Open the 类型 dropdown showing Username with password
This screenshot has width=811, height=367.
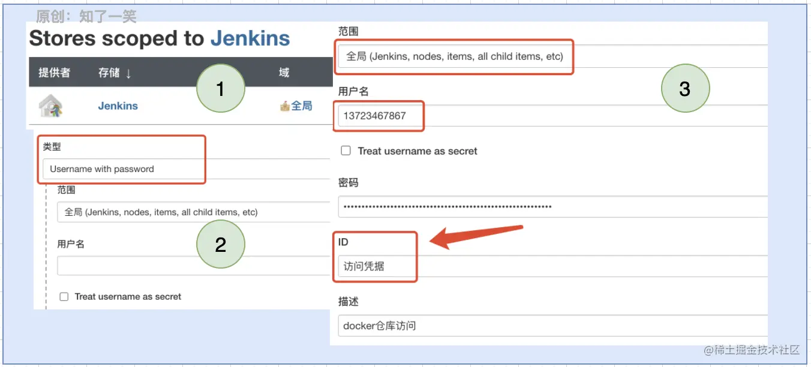point(186,169)
